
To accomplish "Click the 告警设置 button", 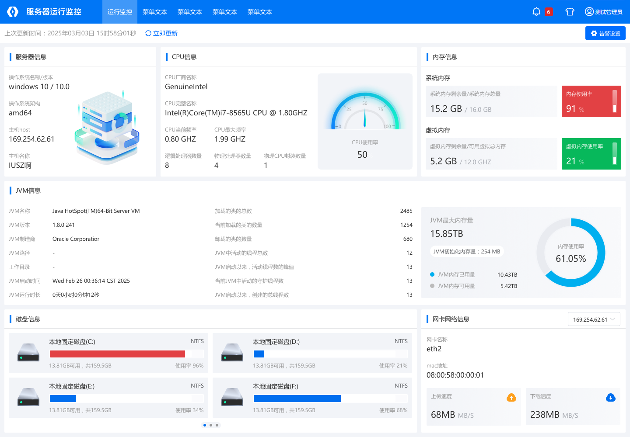I will (605, 33).
